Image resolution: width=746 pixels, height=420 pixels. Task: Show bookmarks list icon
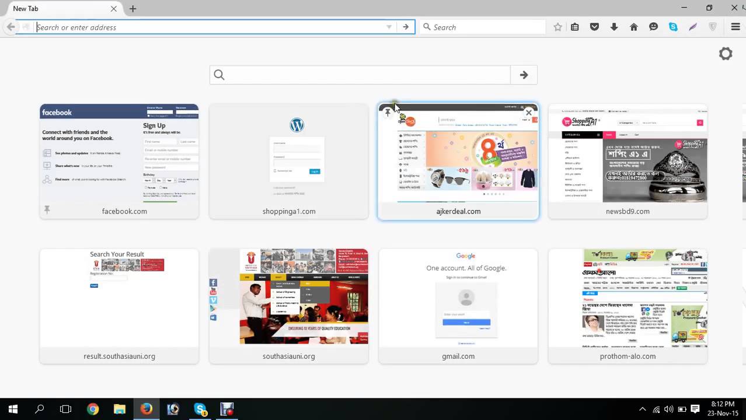coord(575,27)
